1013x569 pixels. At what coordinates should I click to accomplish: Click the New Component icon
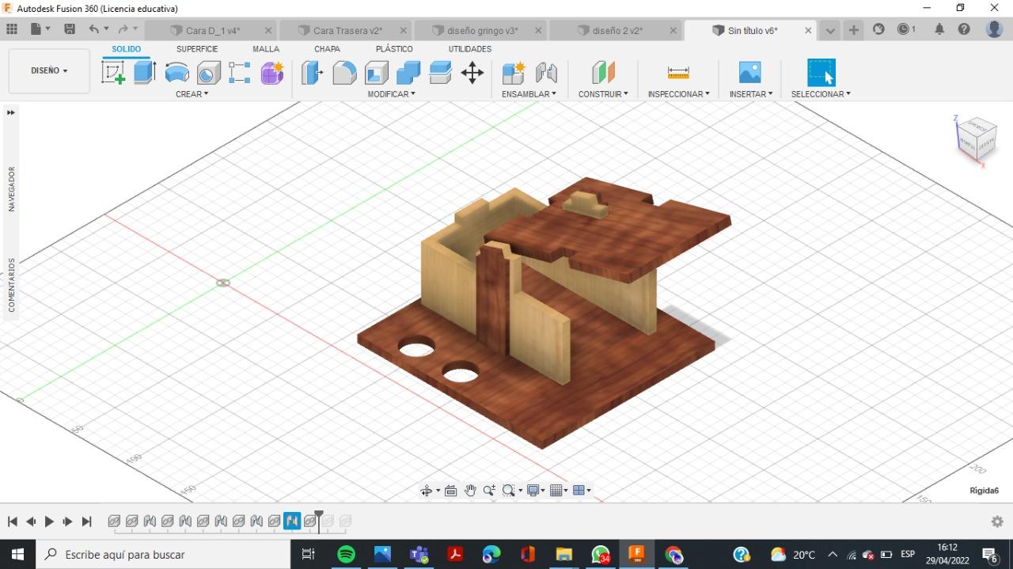[x=514, y=74]
